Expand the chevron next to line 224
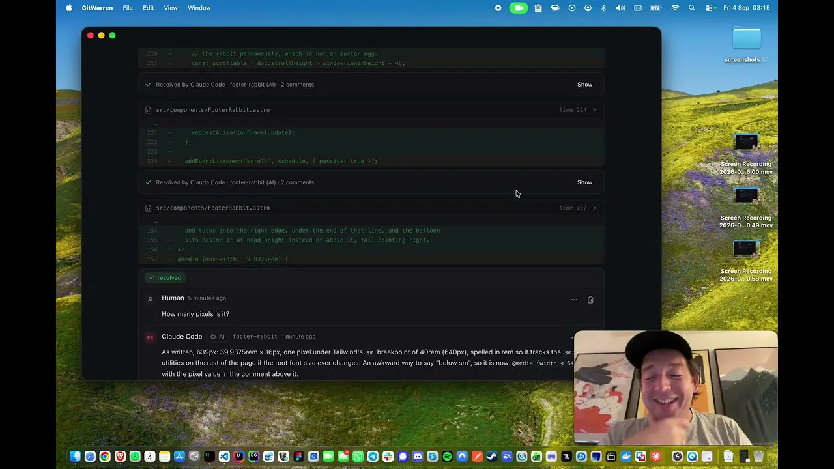 (594, 110)
